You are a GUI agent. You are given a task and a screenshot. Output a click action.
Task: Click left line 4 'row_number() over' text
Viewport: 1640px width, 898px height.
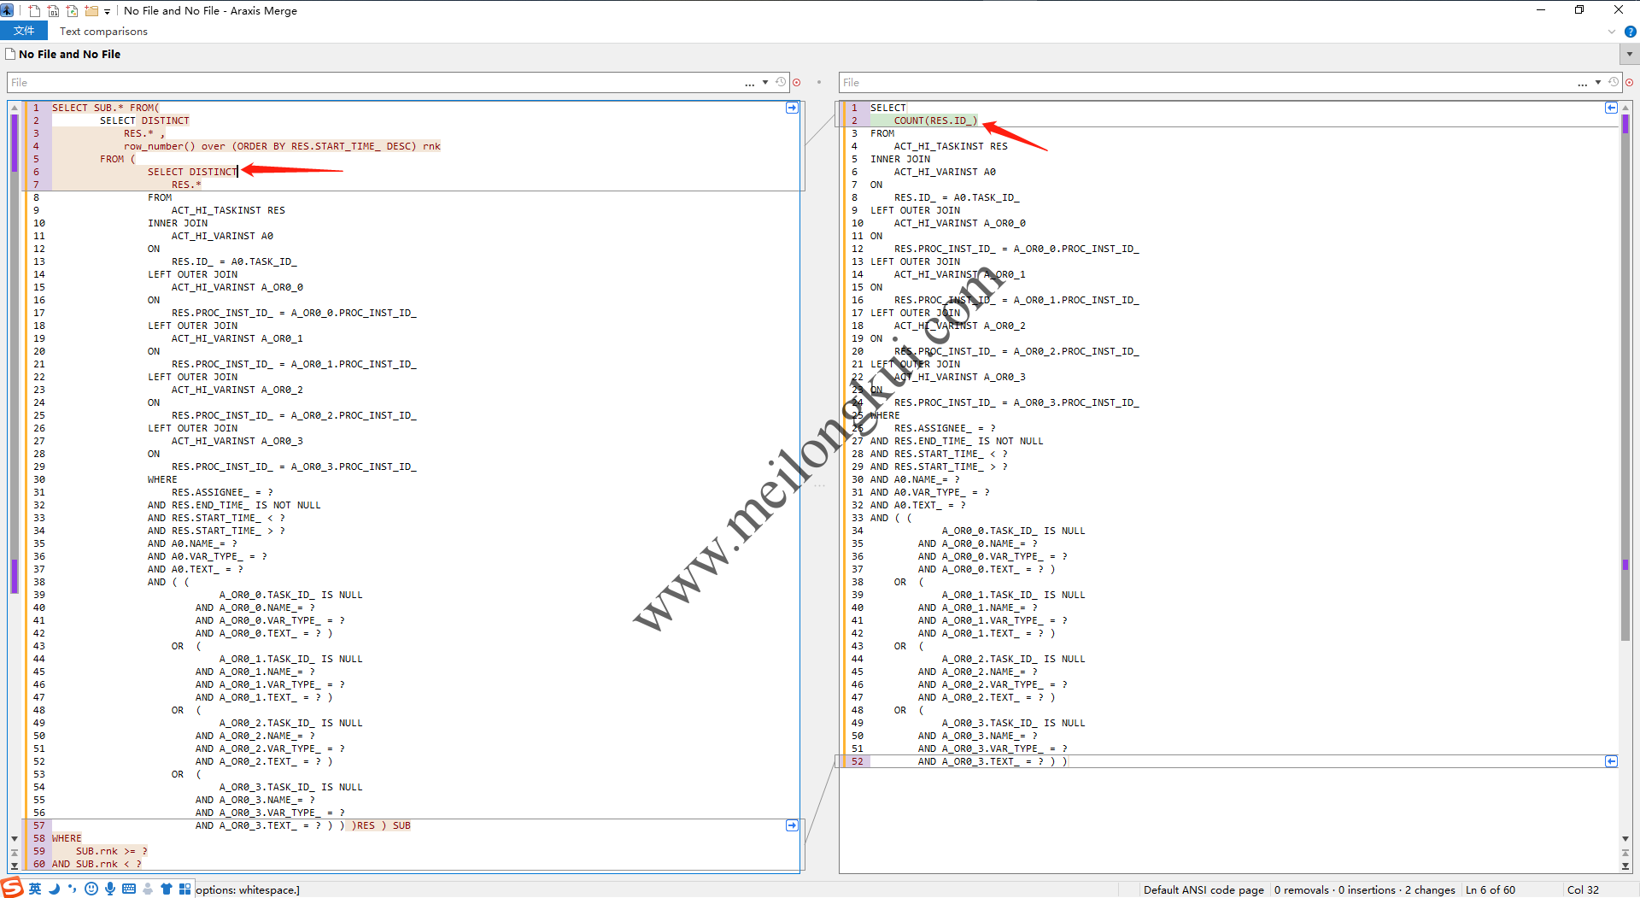[174, 146]
